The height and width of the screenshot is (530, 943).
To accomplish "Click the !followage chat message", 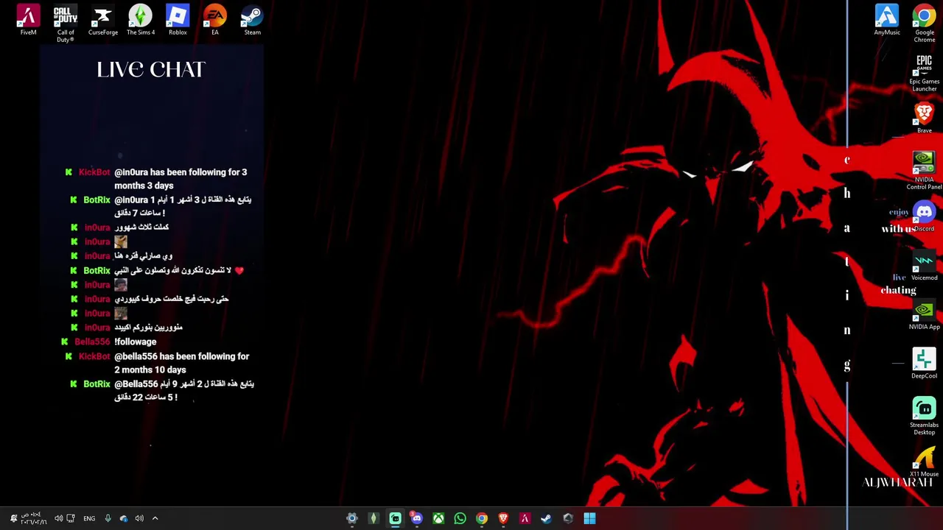I will coord(136,342).
